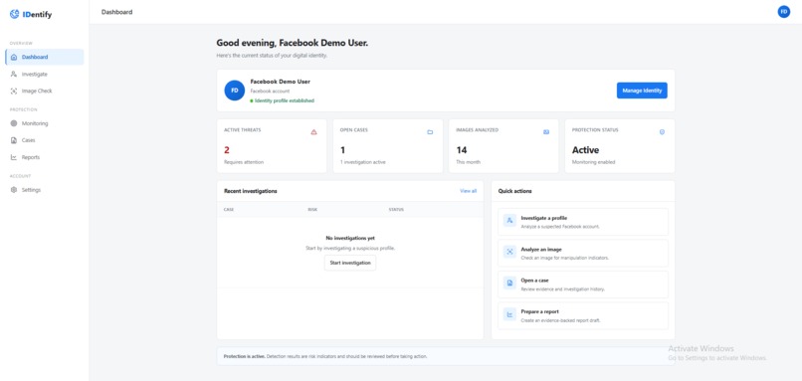Click the shield icon on Protection Status card
This screenshot has width=802, height=381.
pos(662,132)
